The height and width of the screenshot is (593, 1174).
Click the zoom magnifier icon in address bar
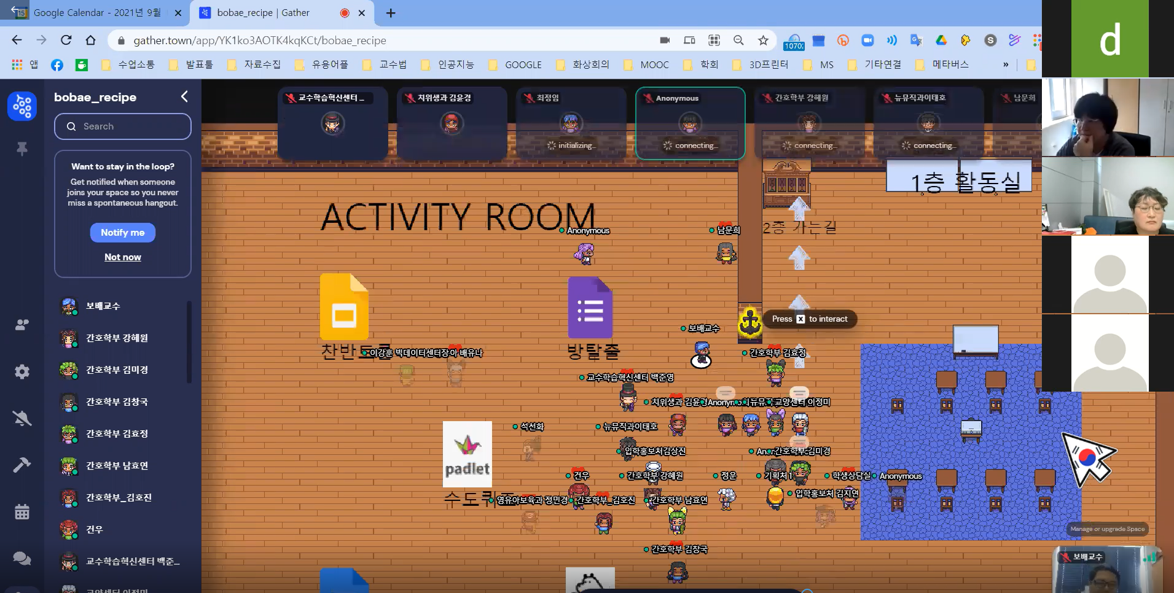738,40
